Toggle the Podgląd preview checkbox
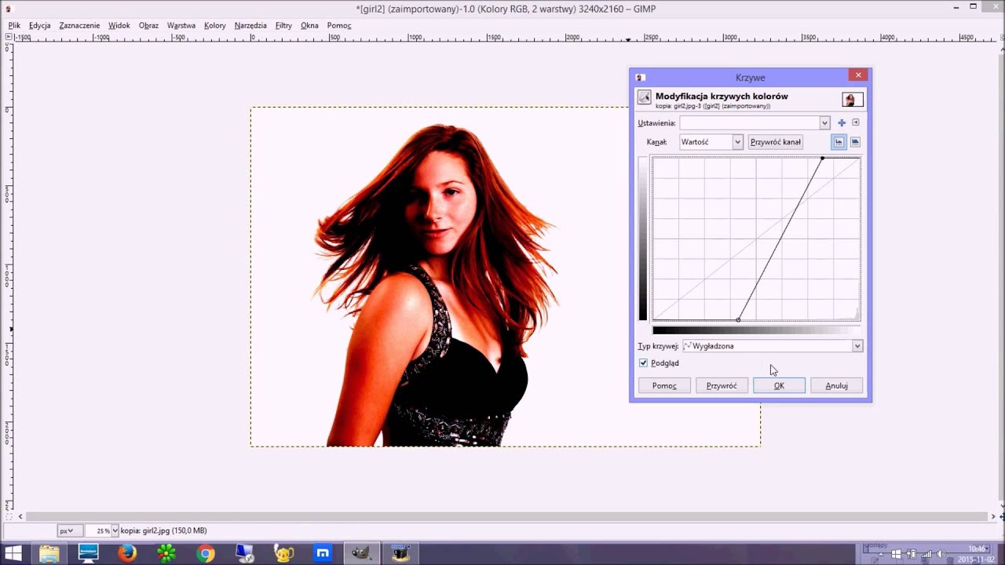 coord(644,363)
